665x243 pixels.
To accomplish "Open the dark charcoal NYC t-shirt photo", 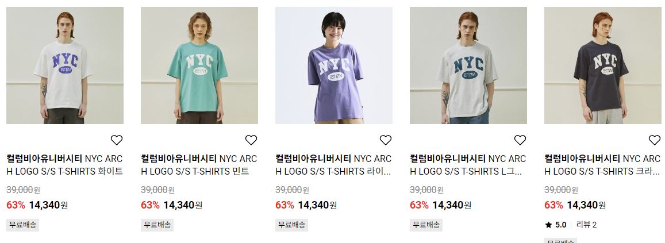I will point(603,65).
